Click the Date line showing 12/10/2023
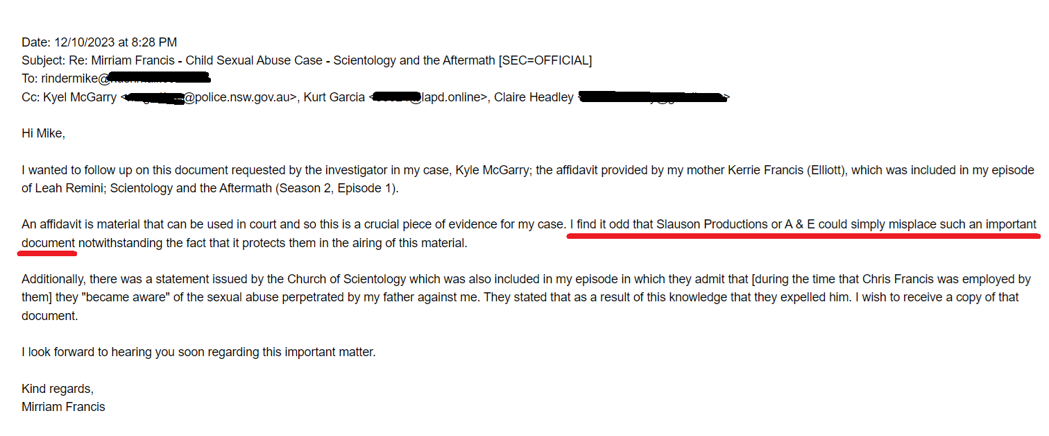This screenshot has height=436, width=1049. click(99, 43)
